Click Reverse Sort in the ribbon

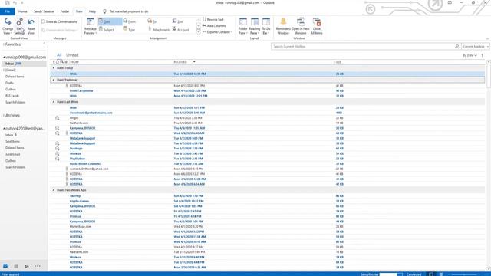tap(213, 19)
